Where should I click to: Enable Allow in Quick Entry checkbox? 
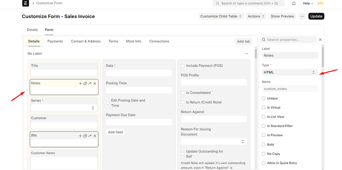(264, 163)
